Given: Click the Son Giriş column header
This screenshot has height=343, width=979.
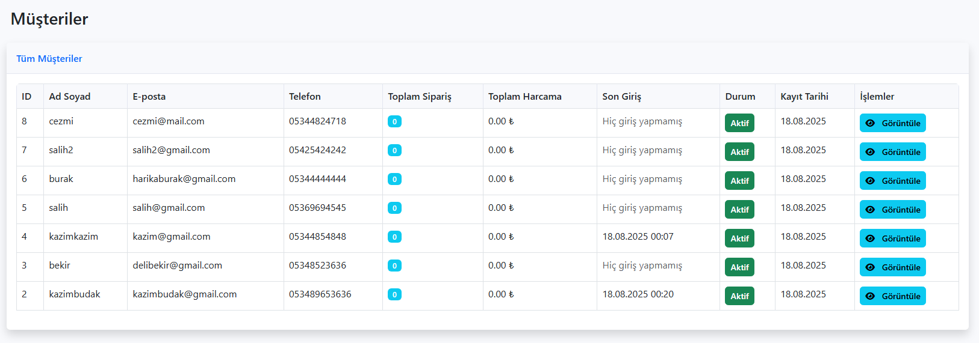Looking at the screenshot, I should point(622,96).
